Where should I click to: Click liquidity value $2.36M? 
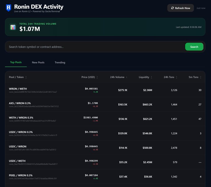pos(148,90)
